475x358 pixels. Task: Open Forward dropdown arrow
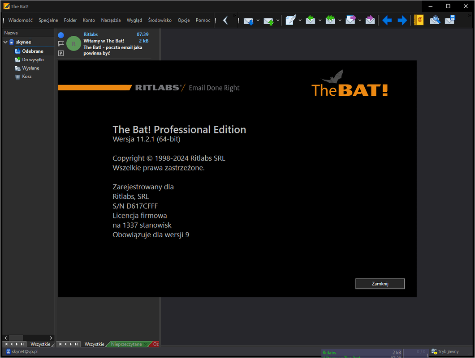click(360, 20)
